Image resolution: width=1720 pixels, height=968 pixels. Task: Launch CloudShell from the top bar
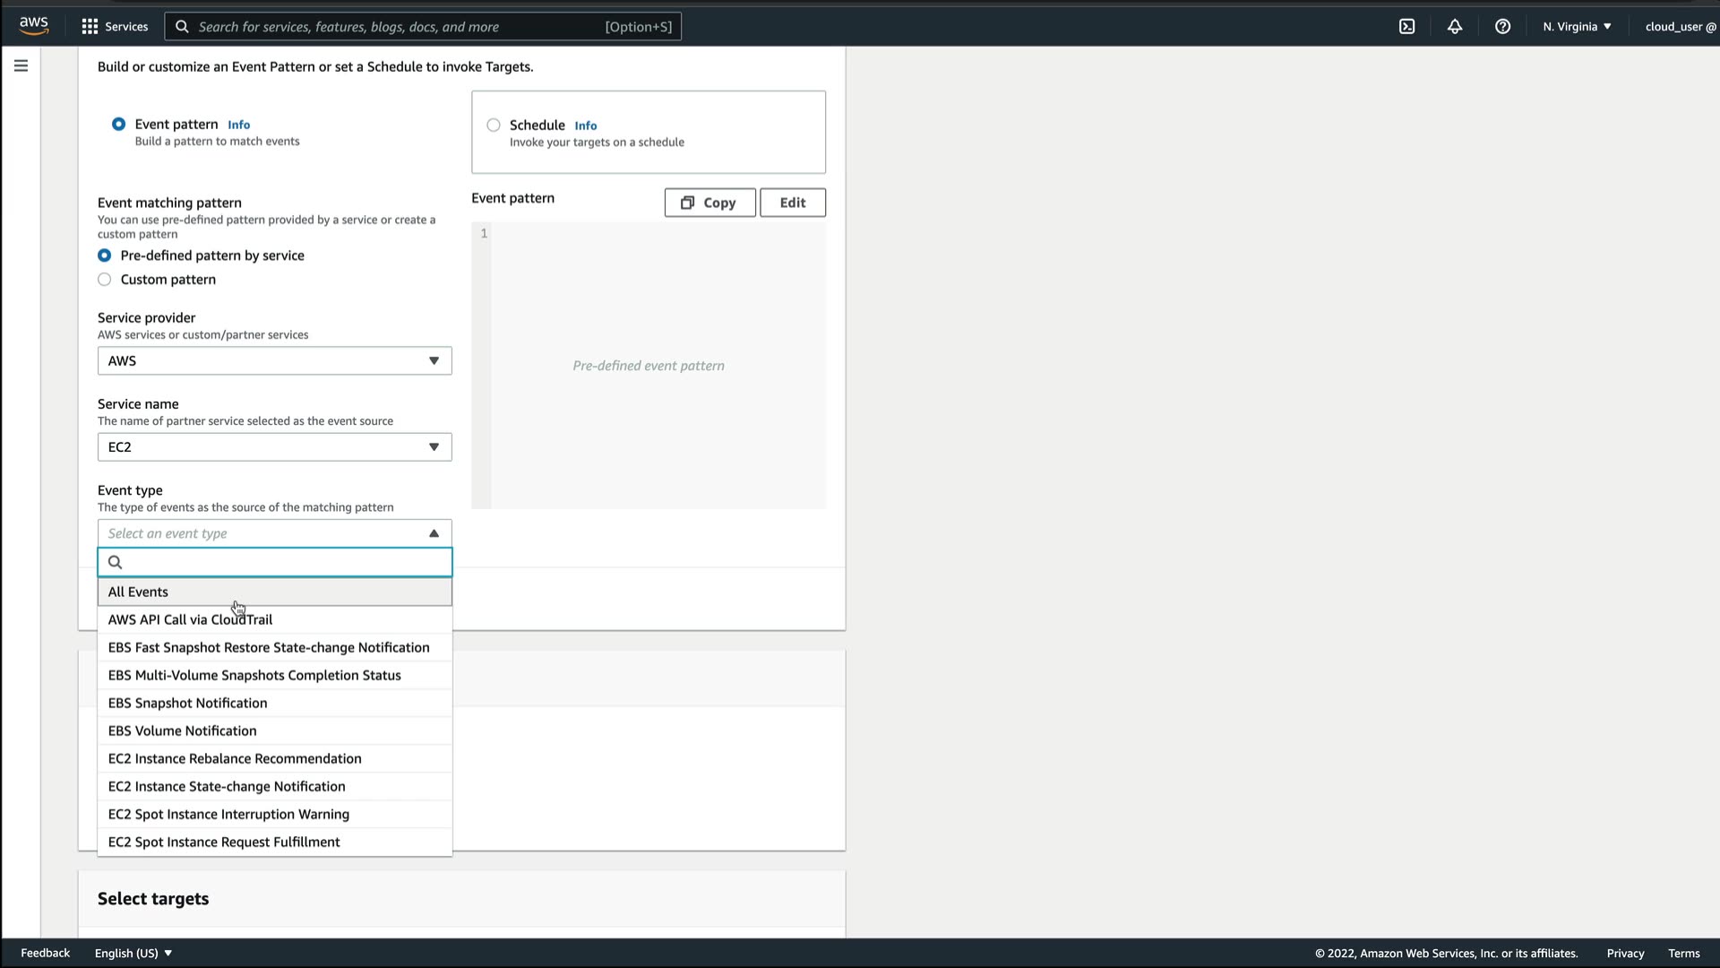pos(1406,26)
